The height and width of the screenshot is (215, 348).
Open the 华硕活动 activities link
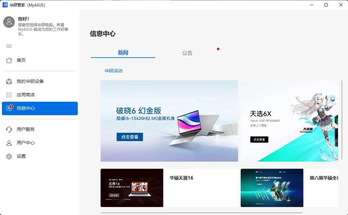(x=113, y=71)
